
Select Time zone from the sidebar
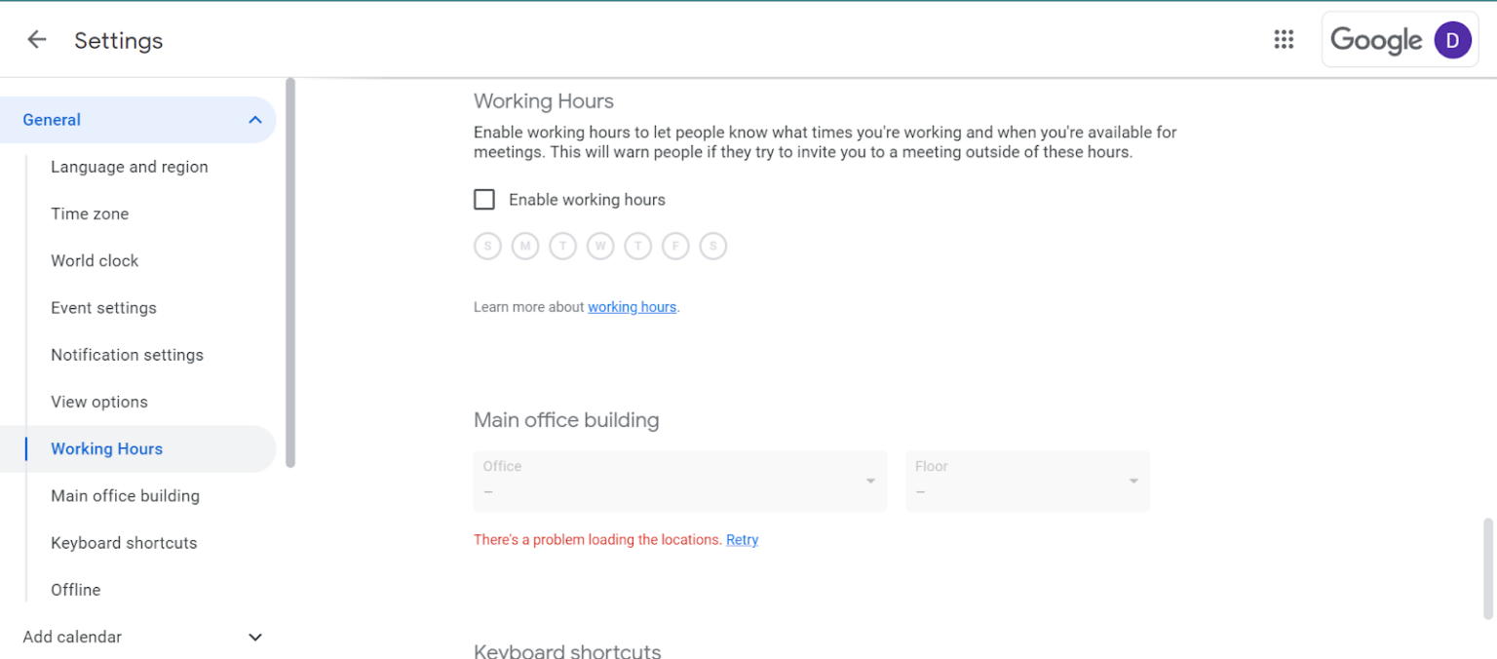point(90,213)
